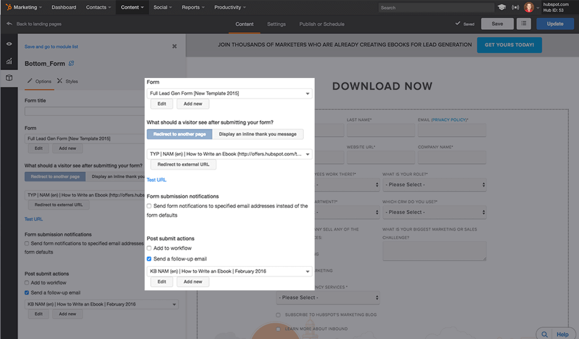Open the list-view icon next to Save button
Screen dimensions: 579x339
click(523, 24)
